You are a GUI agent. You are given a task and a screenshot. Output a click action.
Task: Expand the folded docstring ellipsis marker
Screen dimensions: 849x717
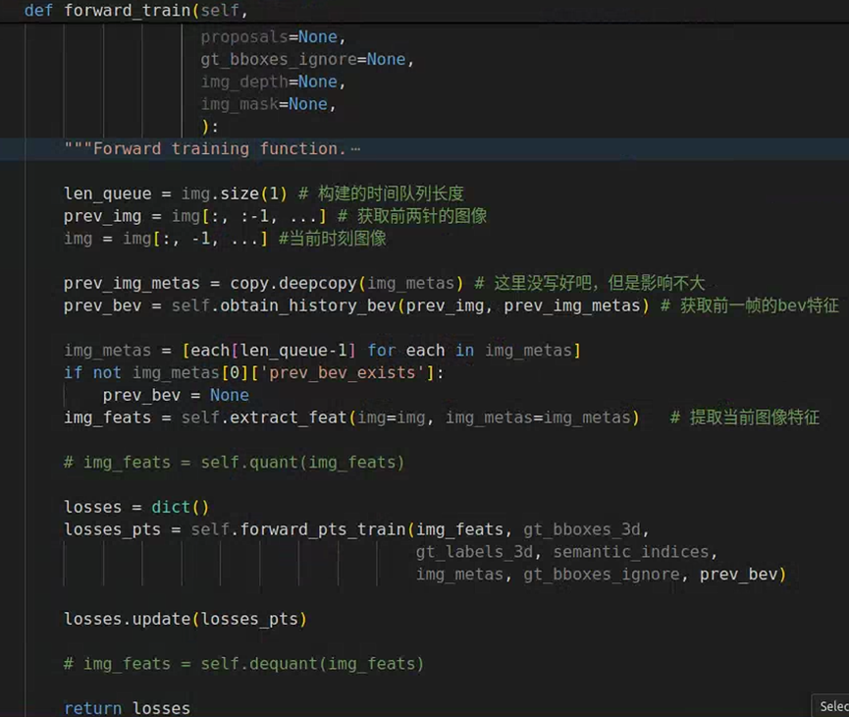pos(354,149)
